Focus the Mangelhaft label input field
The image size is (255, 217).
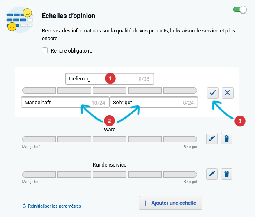click(x=65, y=102)
